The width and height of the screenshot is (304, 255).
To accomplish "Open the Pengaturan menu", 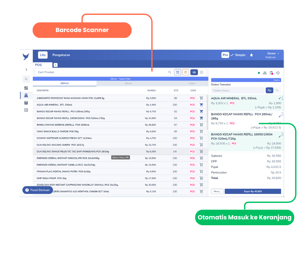I will 61,55.
